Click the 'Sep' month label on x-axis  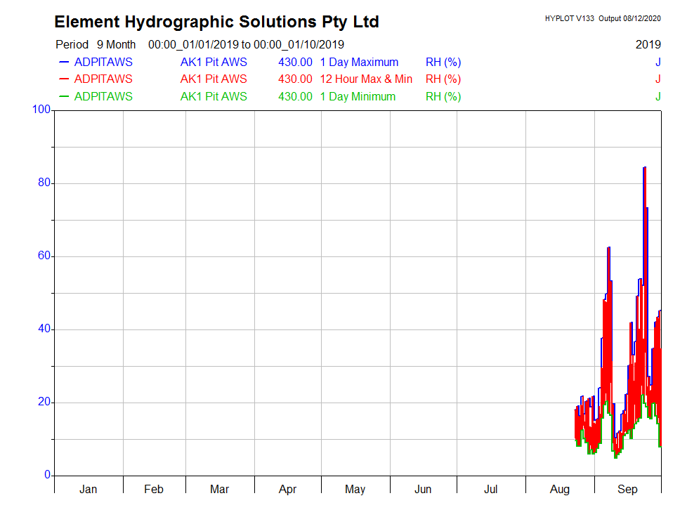[x=627, y=489]
